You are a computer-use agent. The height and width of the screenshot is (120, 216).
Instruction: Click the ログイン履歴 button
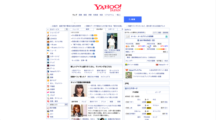(157, 33)
